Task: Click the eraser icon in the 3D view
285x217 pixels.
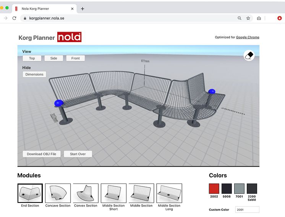Action: point(249,56)
